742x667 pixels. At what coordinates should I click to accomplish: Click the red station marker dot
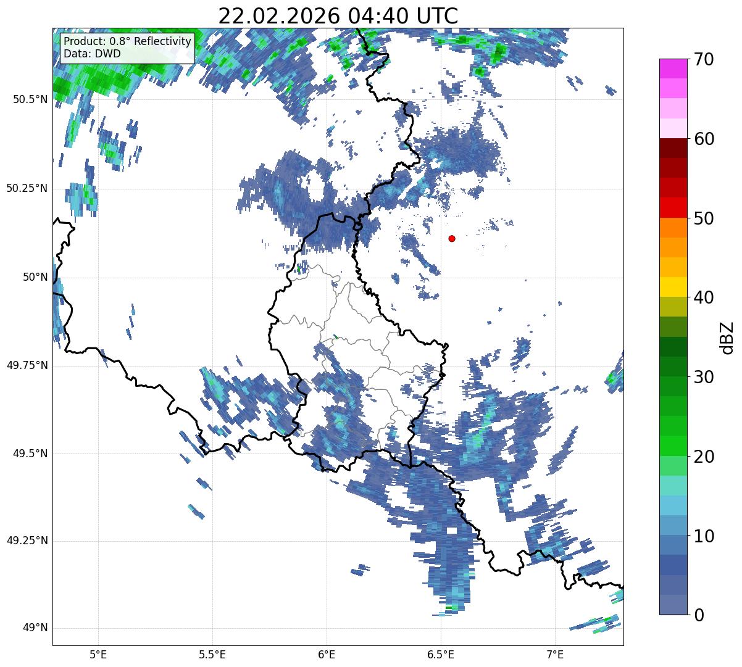click(452, 238)
